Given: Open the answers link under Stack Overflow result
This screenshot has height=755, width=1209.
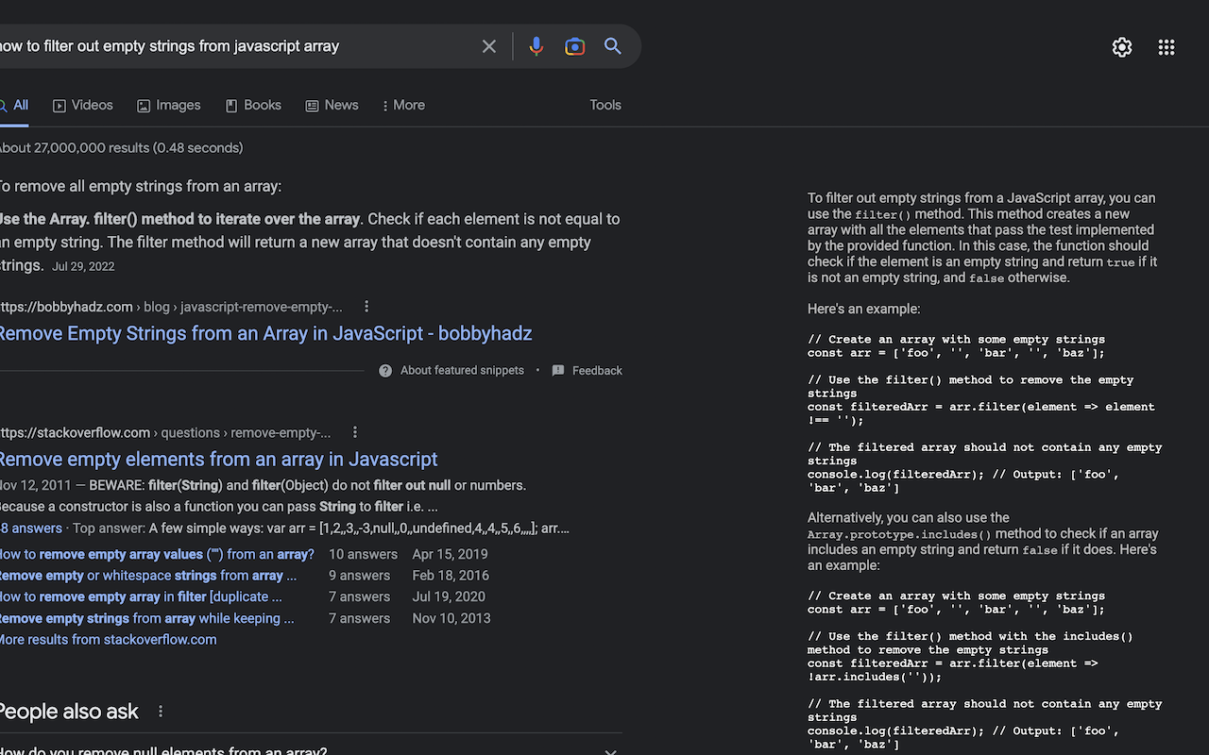Looking at the screenshot, I should (x=31, y=528).
